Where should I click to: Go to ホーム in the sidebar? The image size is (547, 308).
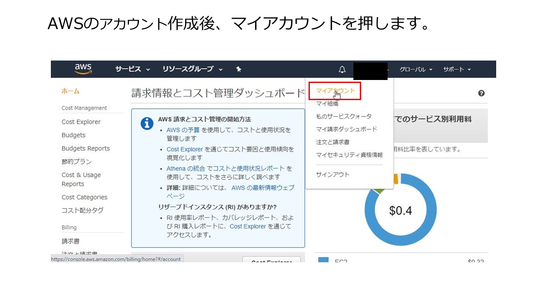coord(71,91)
